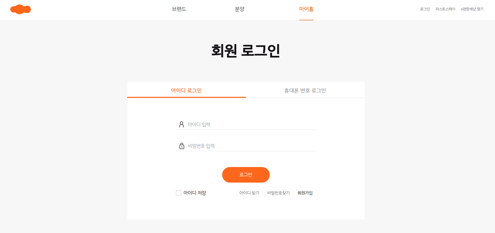The width and height of the screenshot is (495, 233).
Task: Click the 비밀번호찾기 link
Action: click(278, 193)
